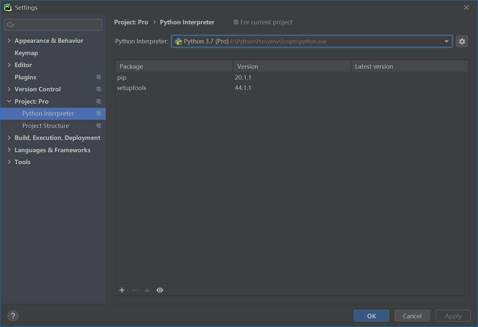
Task: Click the For current project label
Action: coord(266,22)
